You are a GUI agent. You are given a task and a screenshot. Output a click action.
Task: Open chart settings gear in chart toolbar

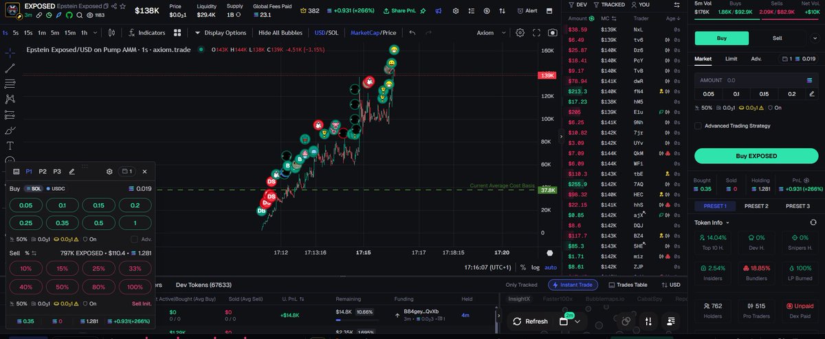(x=520, y=32)
